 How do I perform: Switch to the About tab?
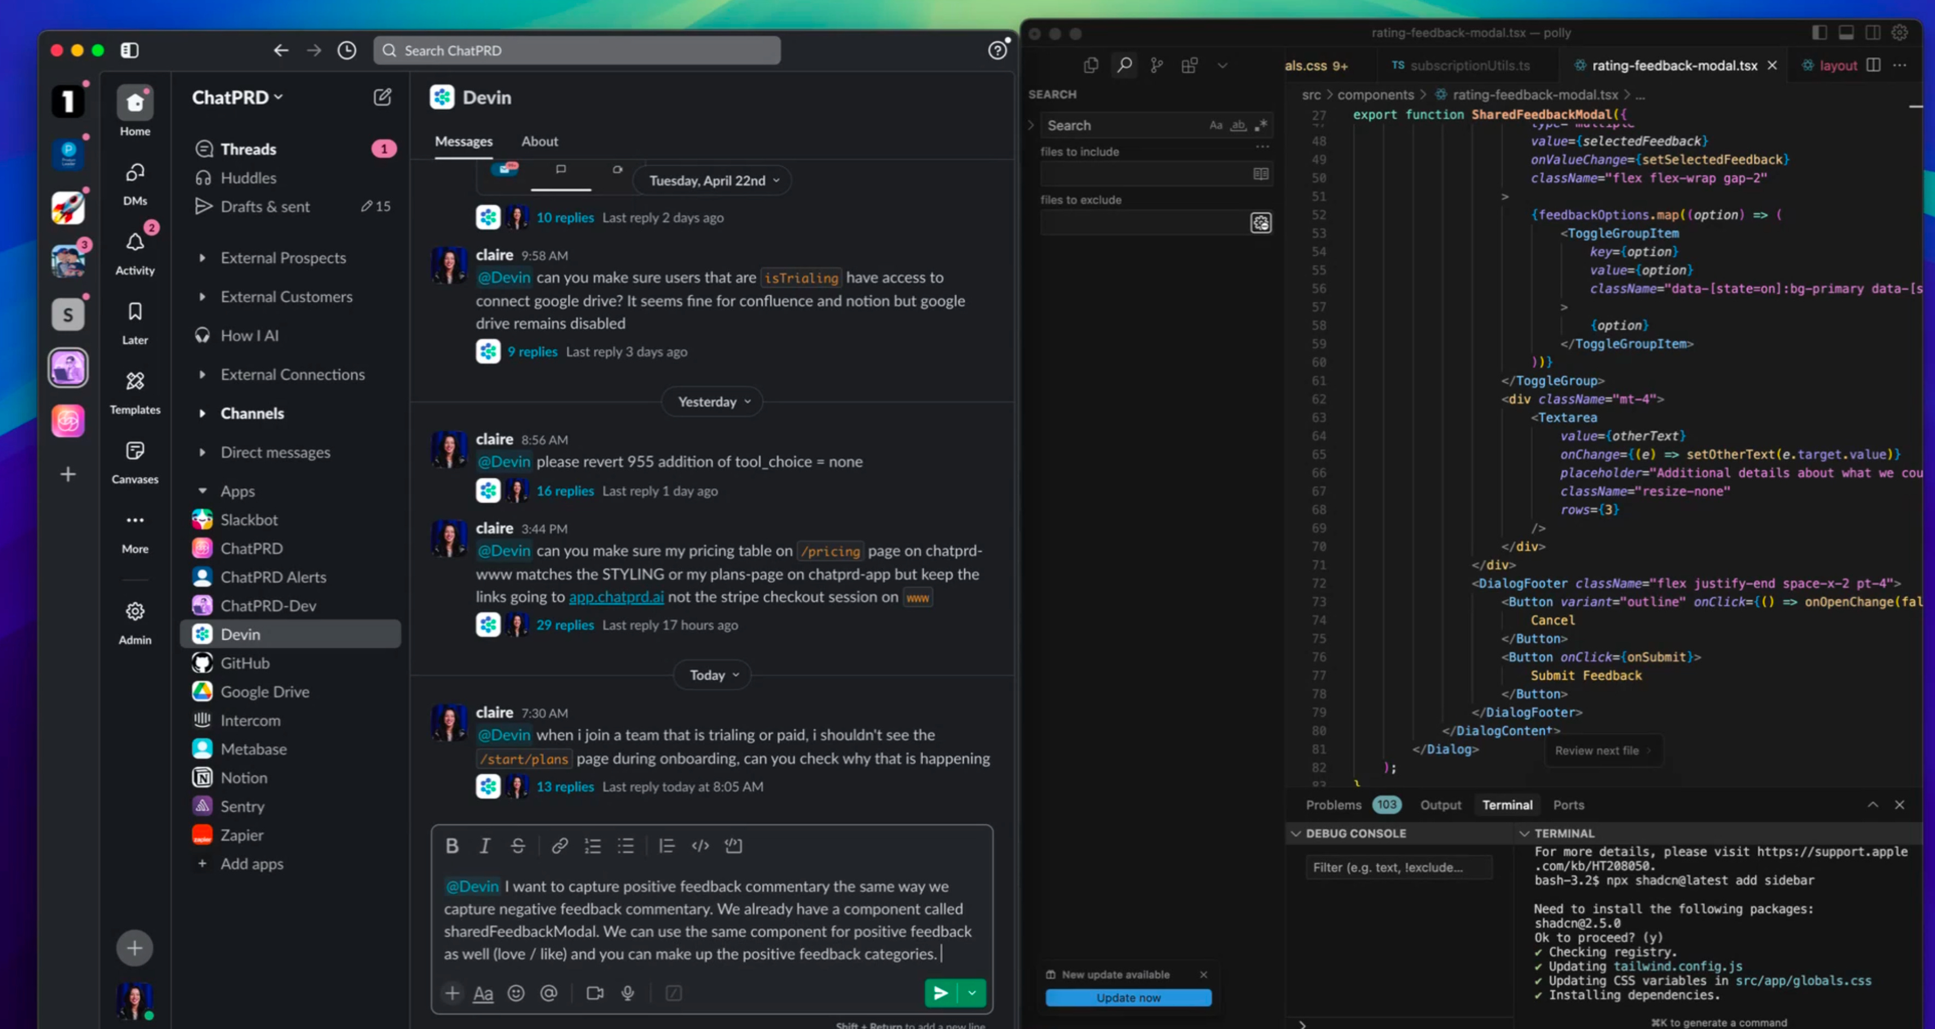pyautogui.click(x=540, y=141)
